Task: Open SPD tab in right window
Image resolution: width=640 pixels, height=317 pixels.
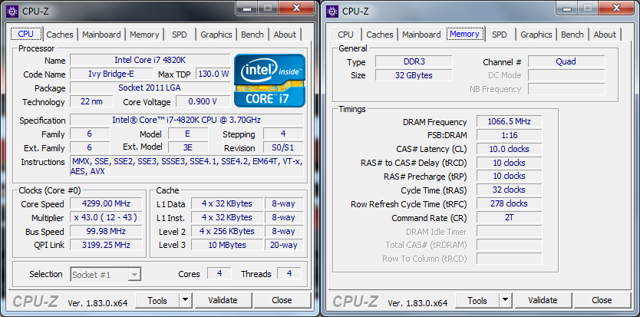Action: click(499, 35)
